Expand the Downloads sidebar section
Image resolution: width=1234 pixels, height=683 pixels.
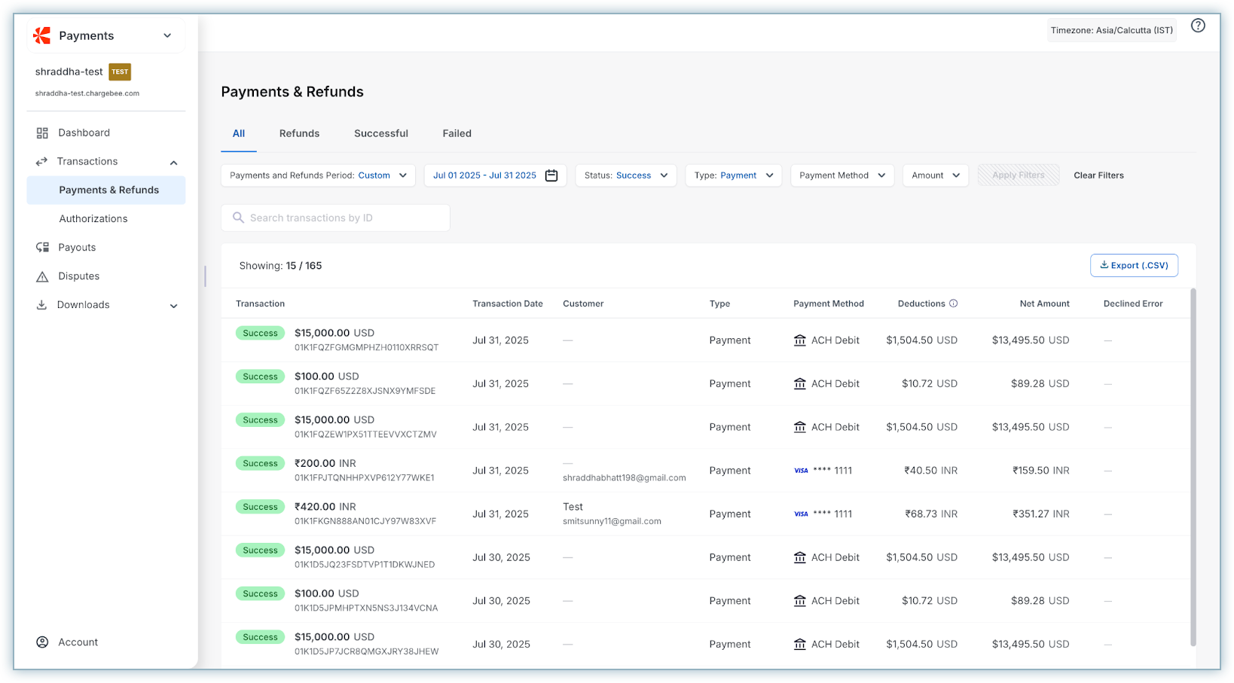coord(174,306)
